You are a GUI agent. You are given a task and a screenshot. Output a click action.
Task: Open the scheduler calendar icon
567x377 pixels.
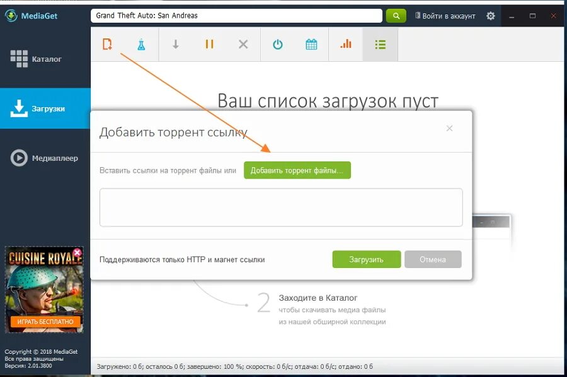coord(311,45)
